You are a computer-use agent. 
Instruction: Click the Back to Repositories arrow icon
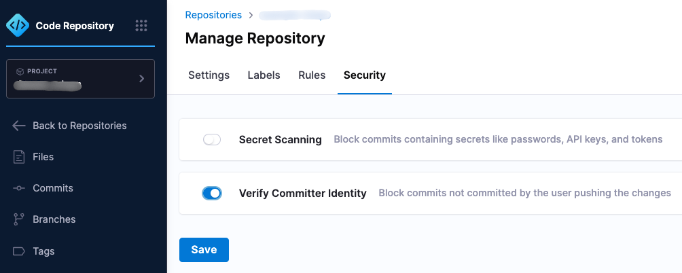click(19, 126)
